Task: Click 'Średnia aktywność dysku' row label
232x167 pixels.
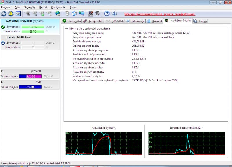Action: pos(88,76)
